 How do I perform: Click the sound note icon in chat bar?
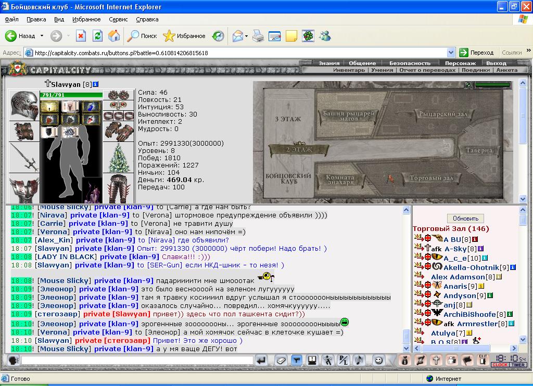coord(359,360)
